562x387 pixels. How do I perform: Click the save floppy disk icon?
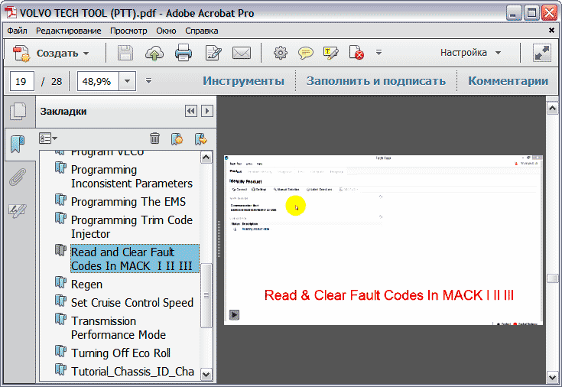(125, 54)
